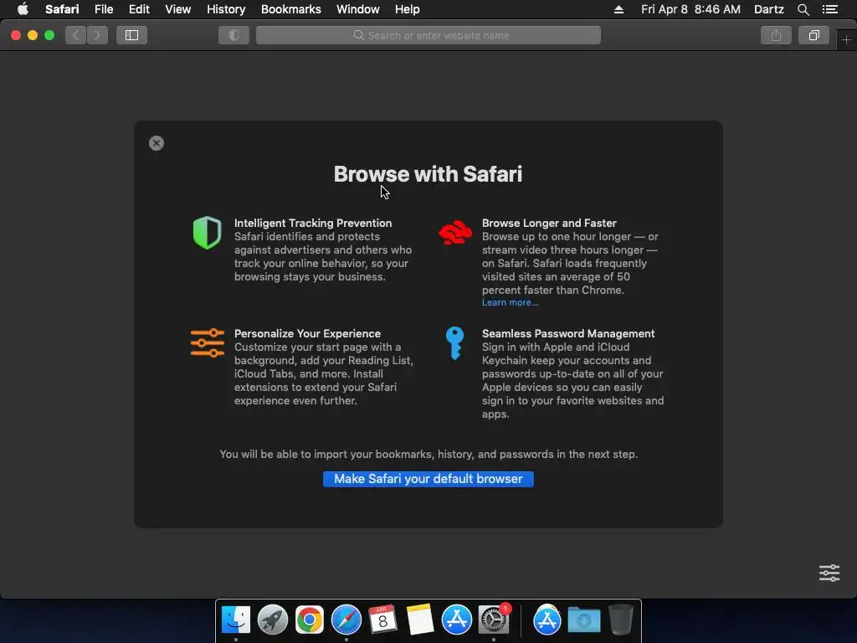
Task: Click the Dartz user name menu
Action: pos(769,9)
